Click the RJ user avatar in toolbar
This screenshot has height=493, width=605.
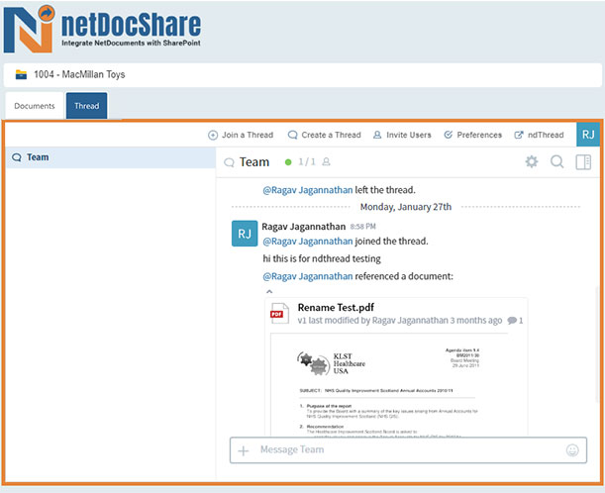(588, 135)
